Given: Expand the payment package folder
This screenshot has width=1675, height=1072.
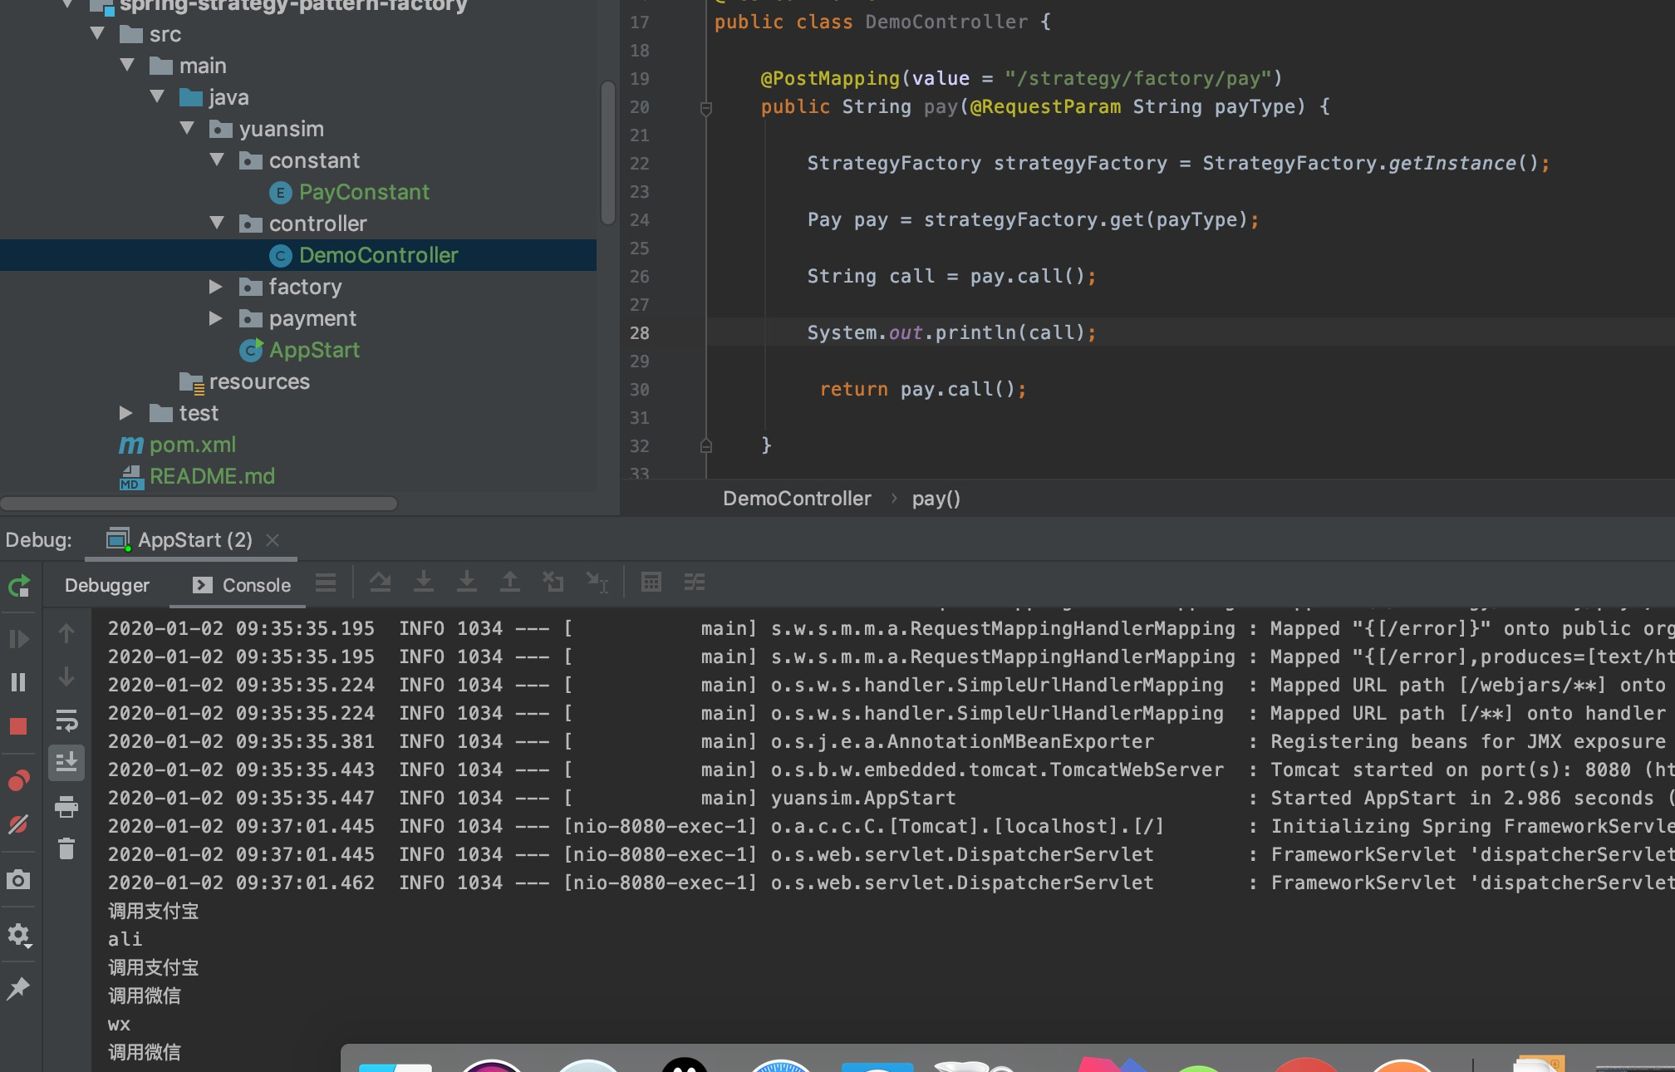Looking at the screenshot, I should click(215, 318).
